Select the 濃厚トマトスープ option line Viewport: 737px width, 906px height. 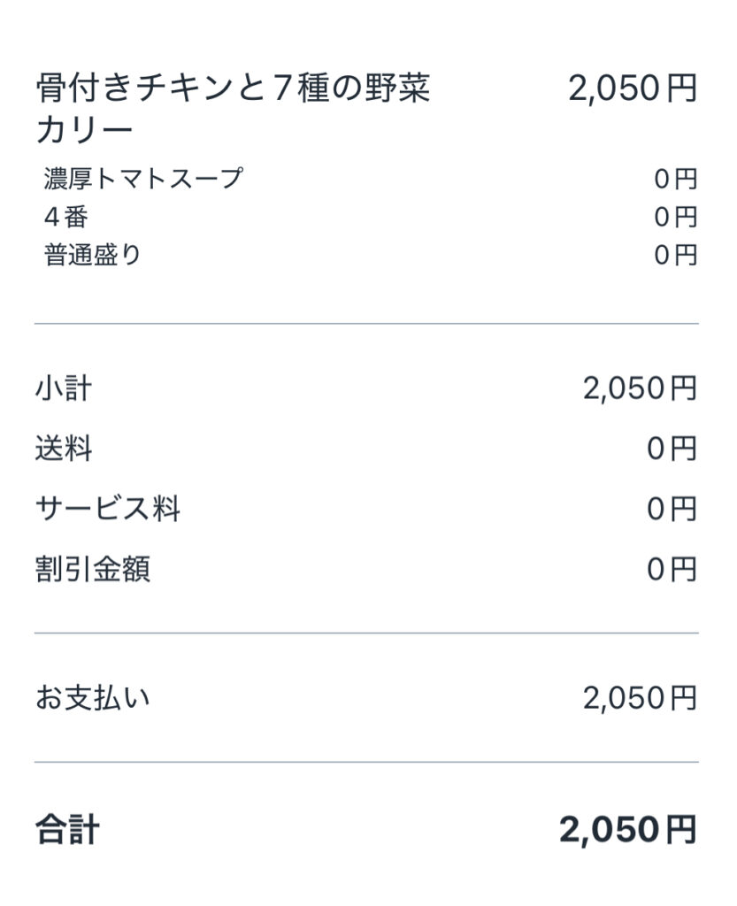click(x=142, y=179)
